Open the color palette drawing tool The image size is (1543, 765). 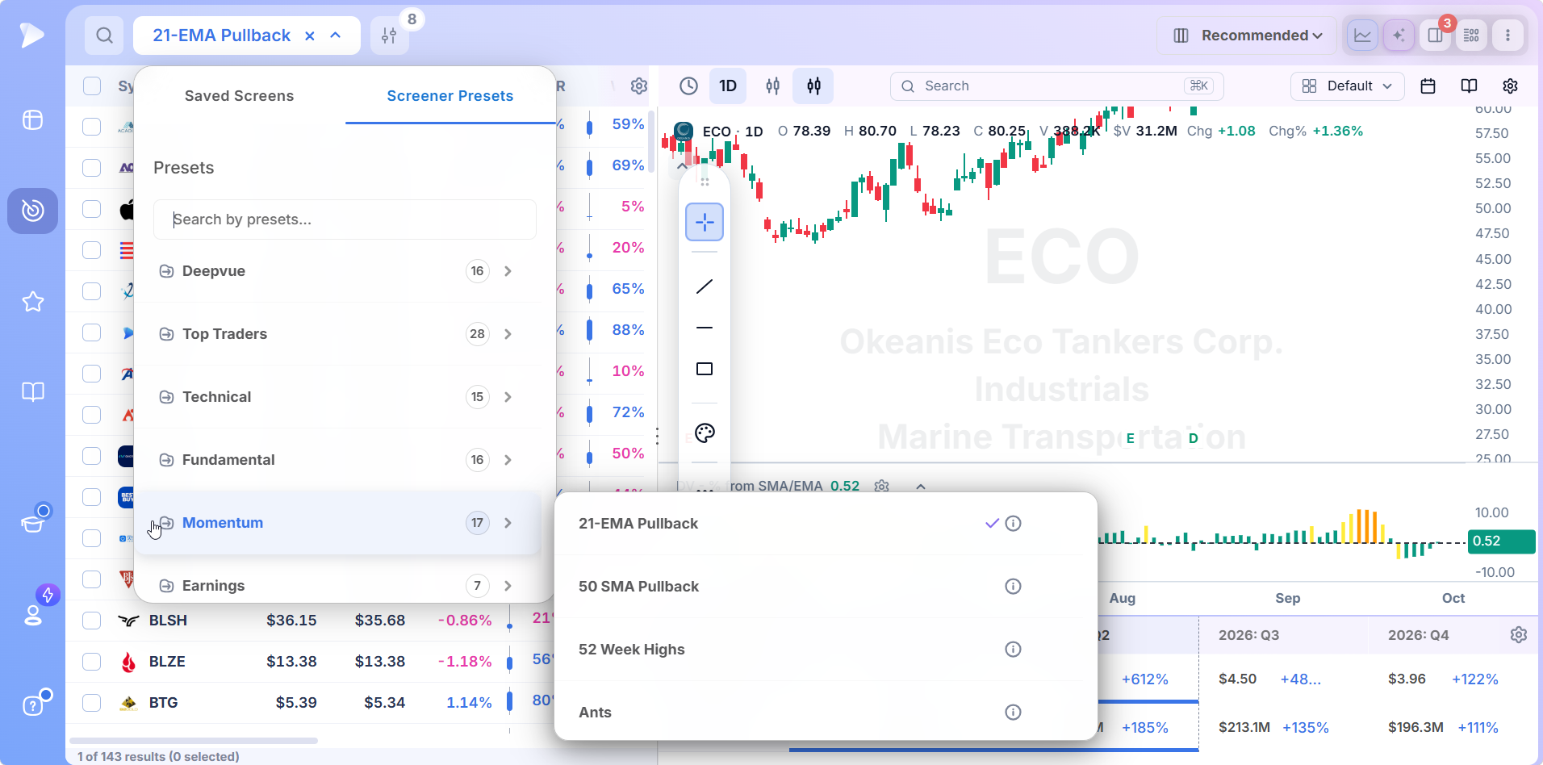pyautogui.click(x=705, y=433)
